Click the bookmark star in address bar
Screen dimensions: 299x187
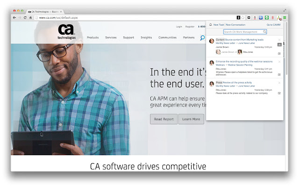click(243, 18)
